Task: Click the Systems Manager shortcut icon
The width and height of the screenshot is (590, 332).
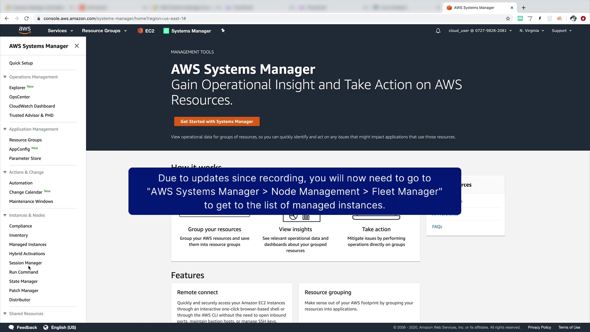Action: pyautogui.click(x=166, y=31)
